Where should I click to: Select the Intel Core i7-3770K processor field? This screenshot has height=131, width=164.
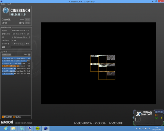pos(21,30)
